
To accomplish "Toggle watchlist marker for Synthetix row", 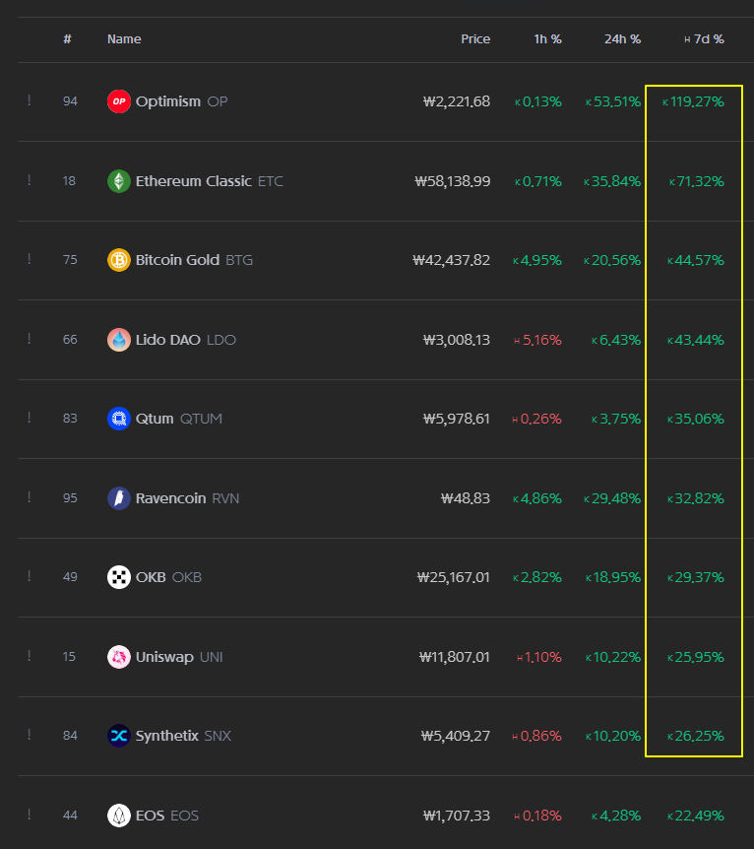I will click(x=30, y=735).
